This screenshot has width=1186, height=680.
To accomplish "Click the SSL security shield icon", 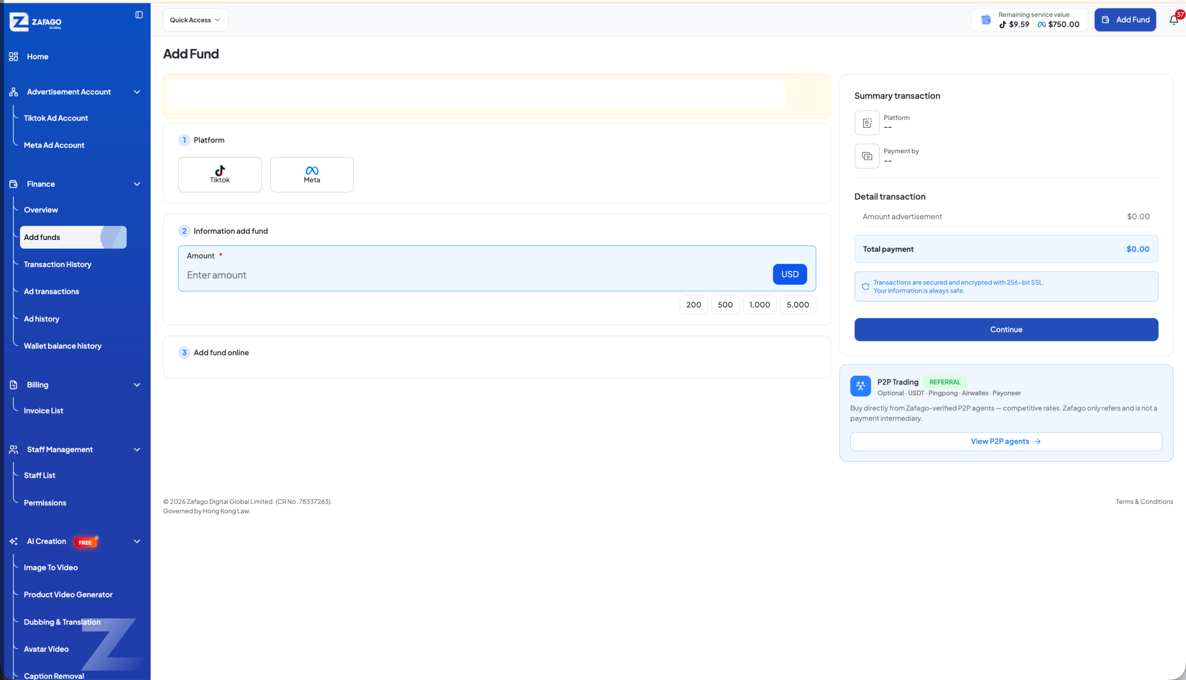I will pos(865,287).
